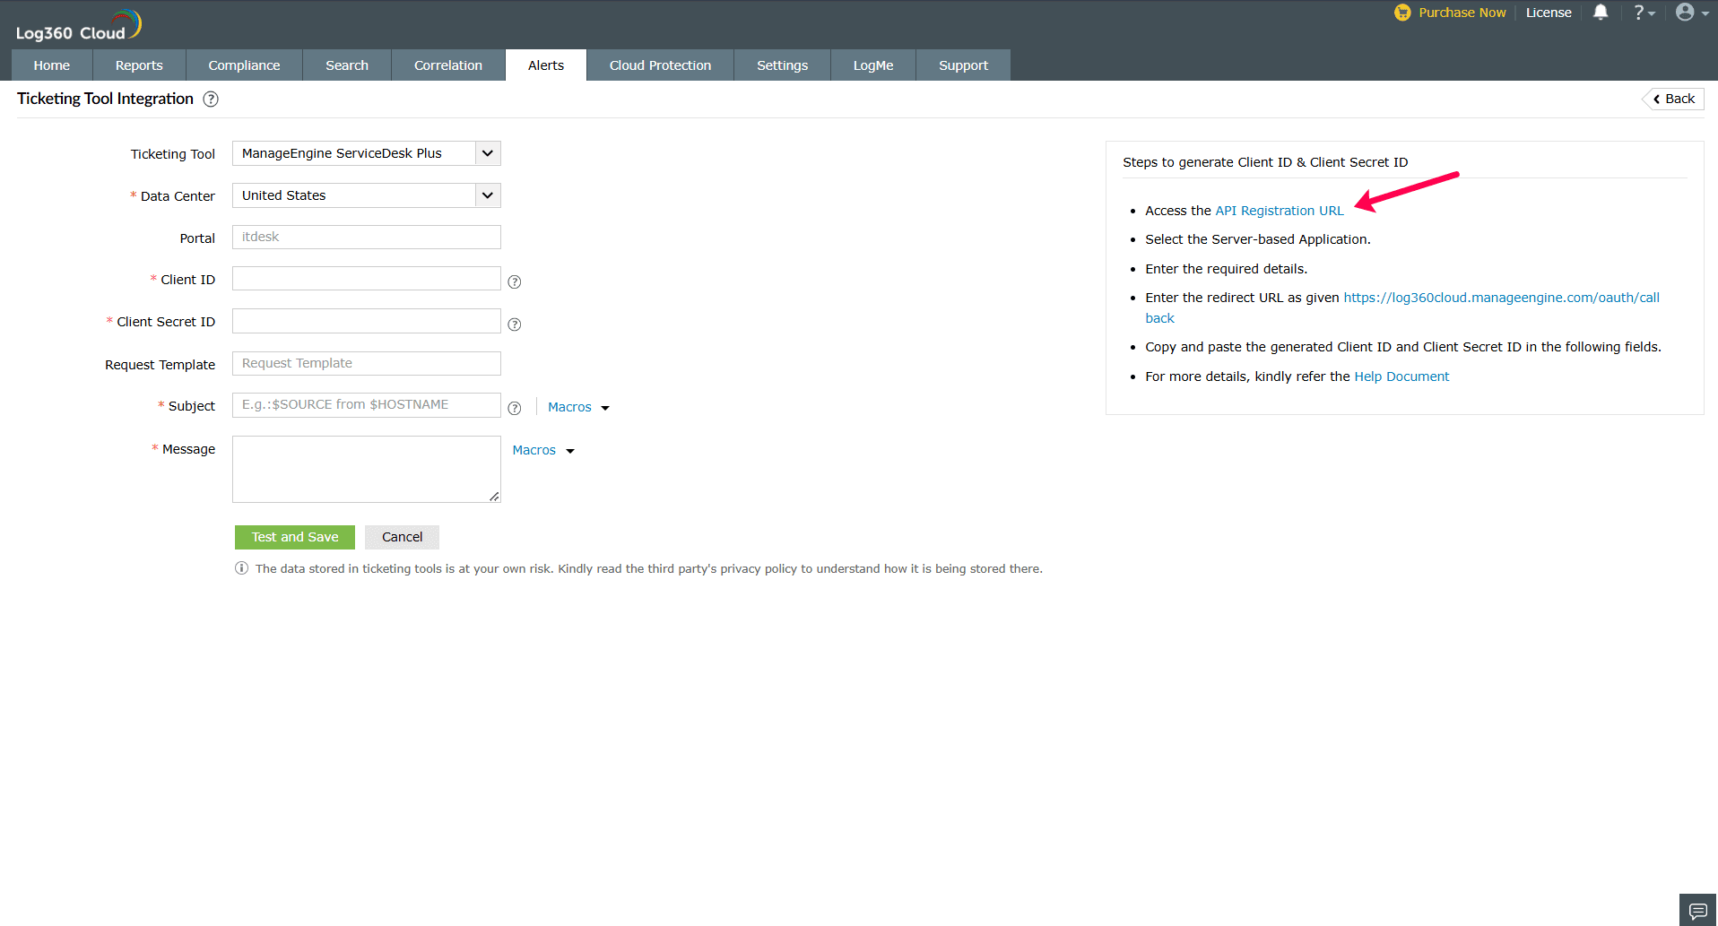
Task: Open the Cloud Protection tab
Action: click(x=660, y=65)
